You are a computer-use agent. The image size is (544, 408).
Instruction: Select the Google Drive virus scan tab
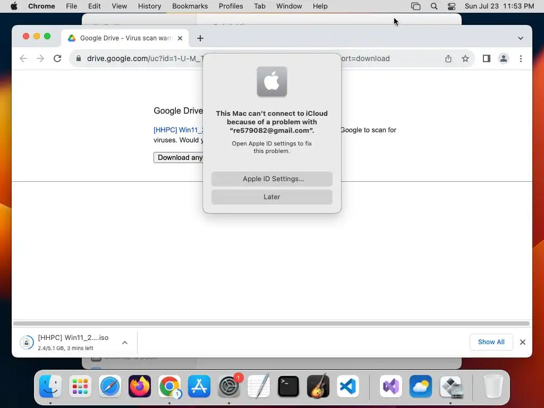[x=125, y=38]
